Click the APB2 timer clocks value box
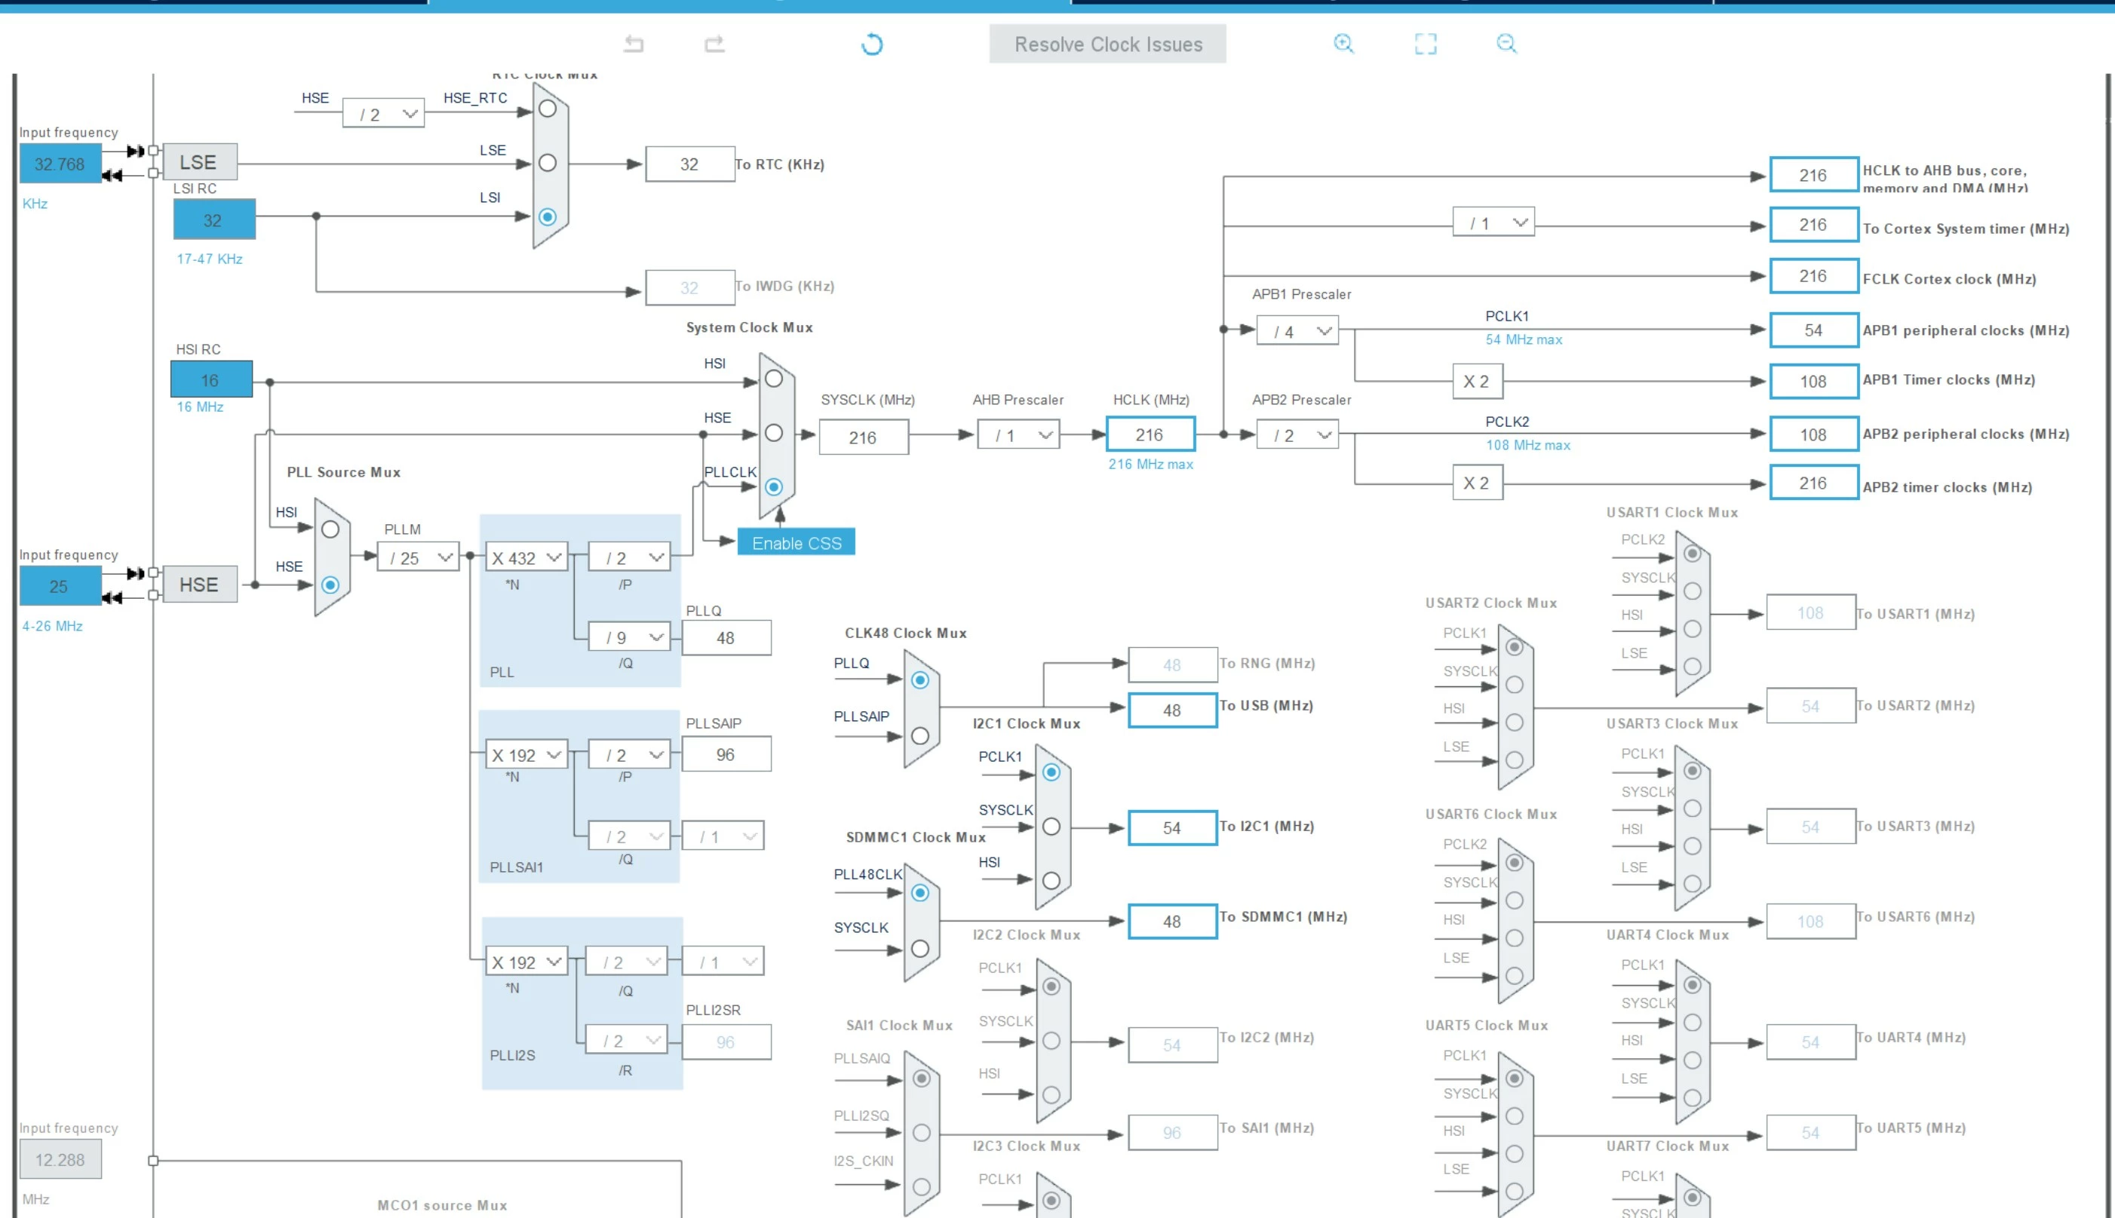The image size is (2115, 1218). click(1814, 483)
